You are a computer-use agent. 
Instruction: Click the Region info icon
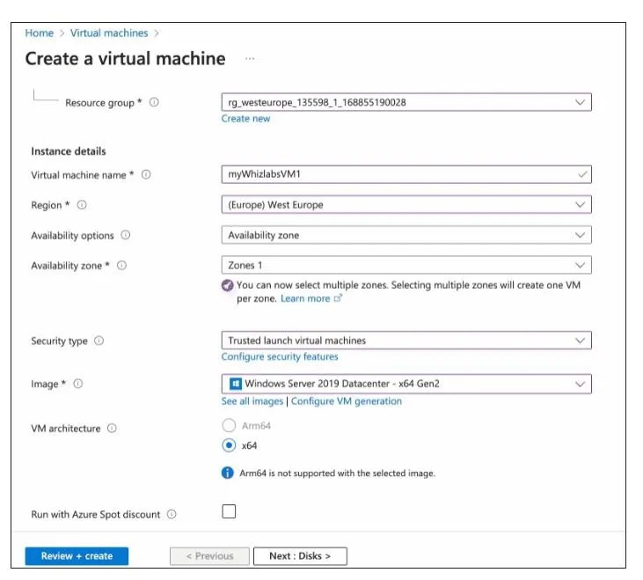pyautogui.click(x=82, y=205)
